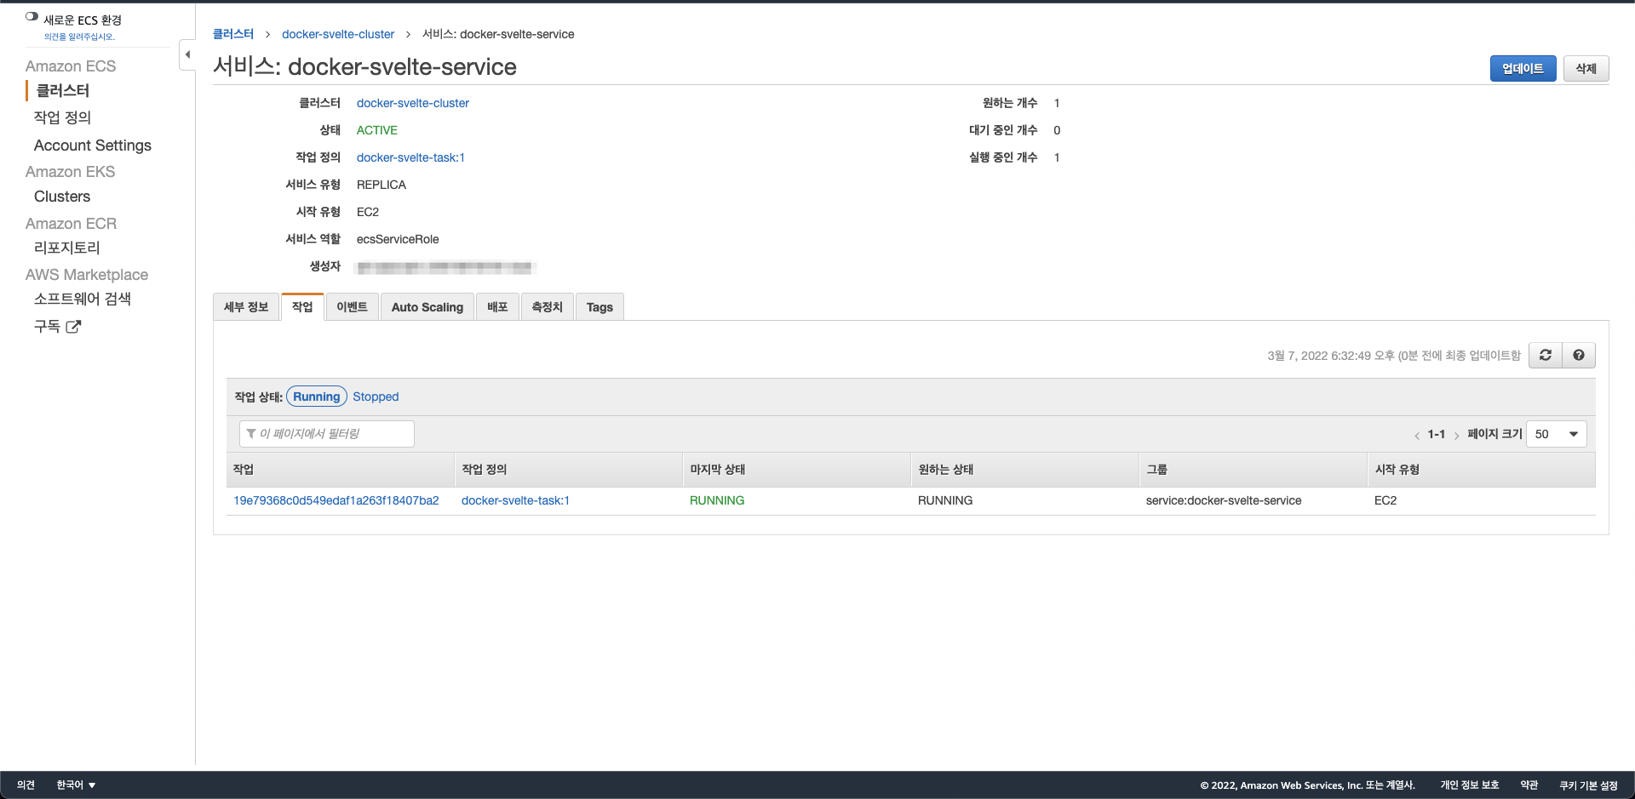Switch to the 세부 정보 tab
This screenshot has width=1635, height=799.
[246, 307]
